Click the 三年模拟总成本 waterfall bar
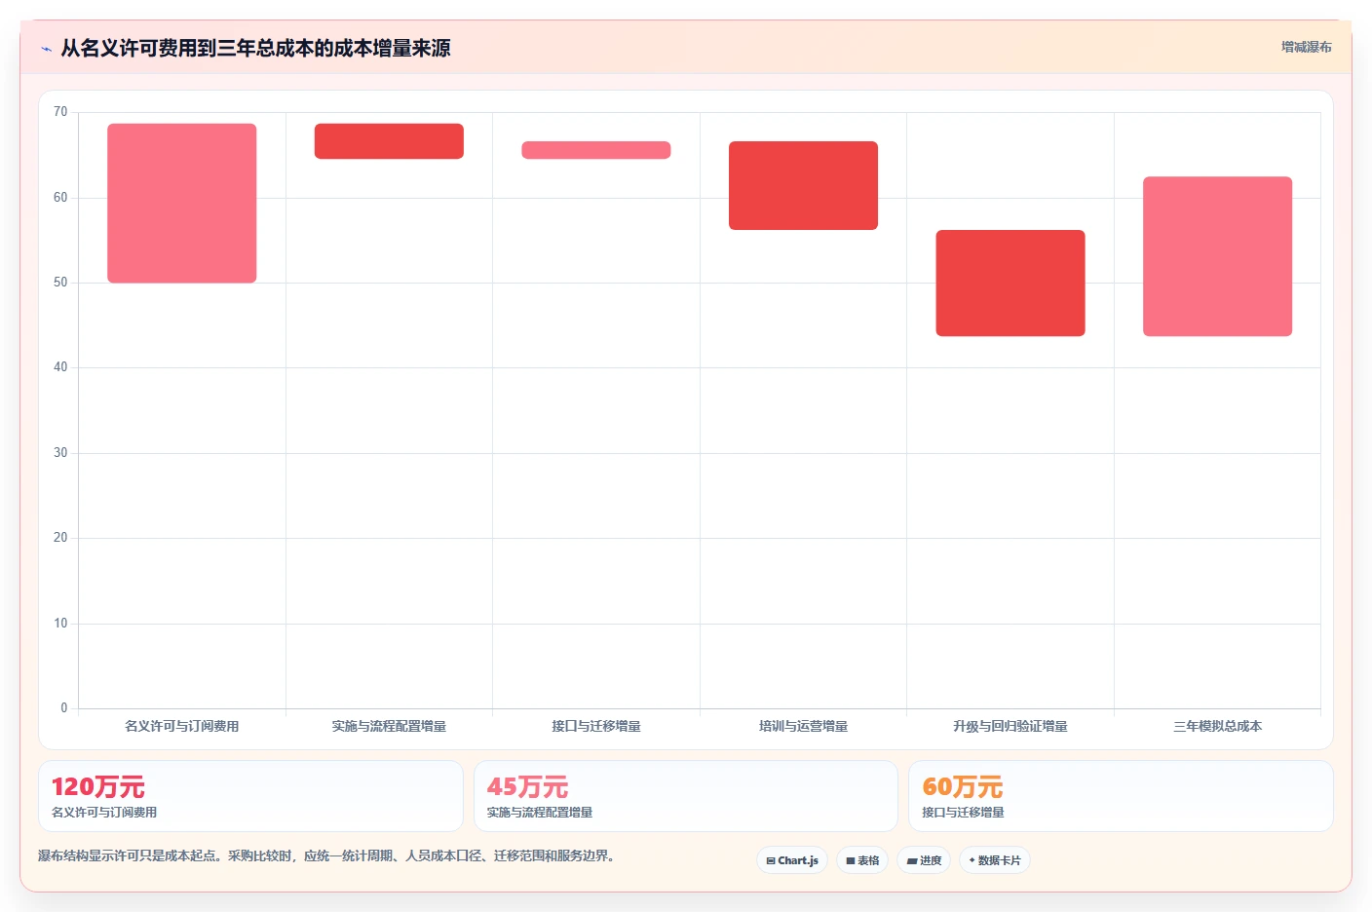Image resolution: width=1372 pixels, height=912 pixels. pyautogui.click(x=1218, y=256)
